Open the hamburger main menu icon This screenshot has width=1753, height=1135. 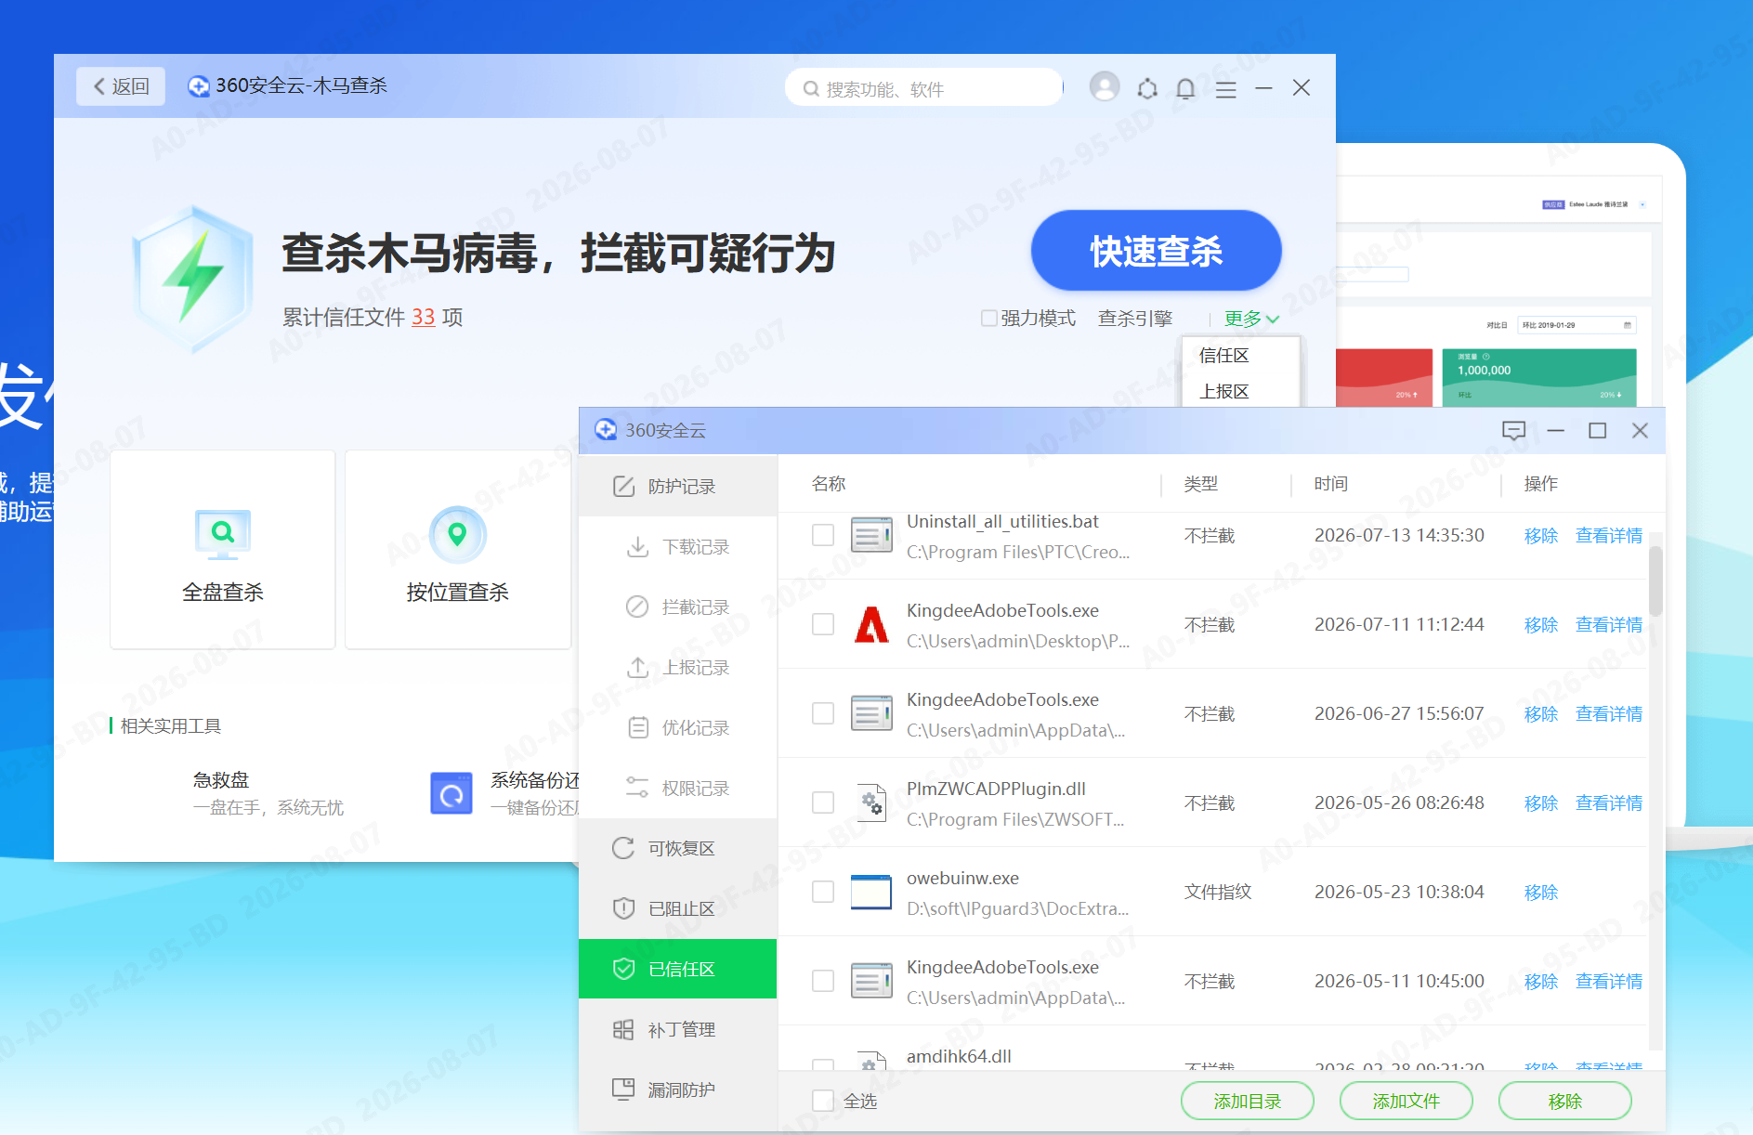click(x=1225, y=89)
